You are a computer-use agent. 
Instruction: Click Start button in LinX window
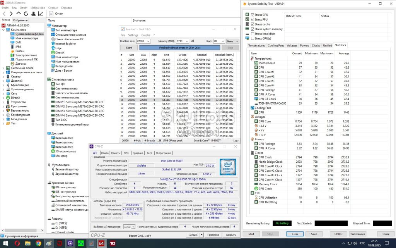129,48
